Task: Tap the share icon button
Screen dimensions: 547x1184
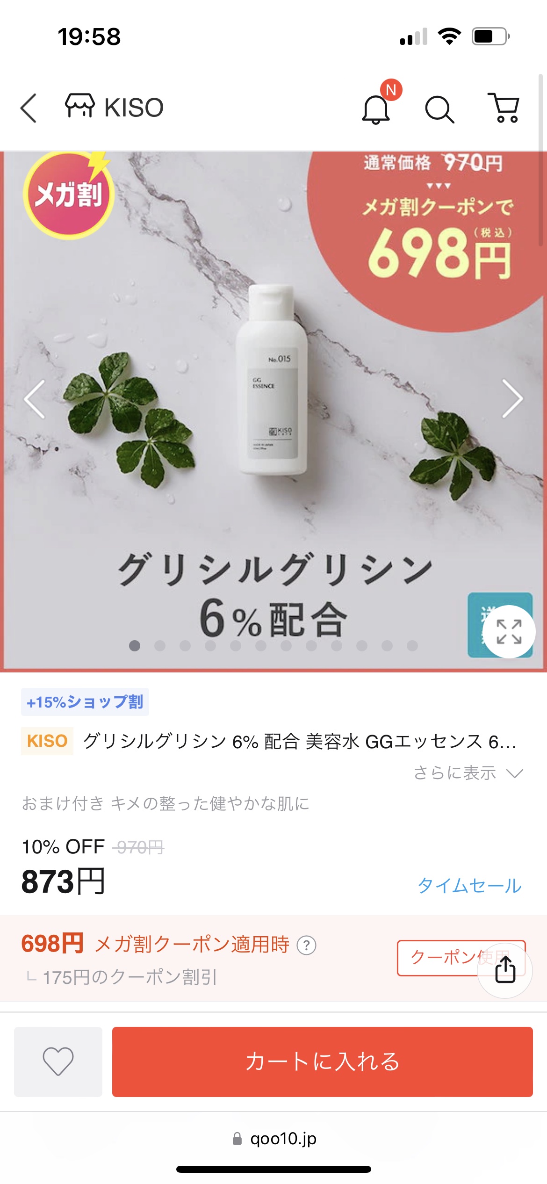Action: click(505, 970)
